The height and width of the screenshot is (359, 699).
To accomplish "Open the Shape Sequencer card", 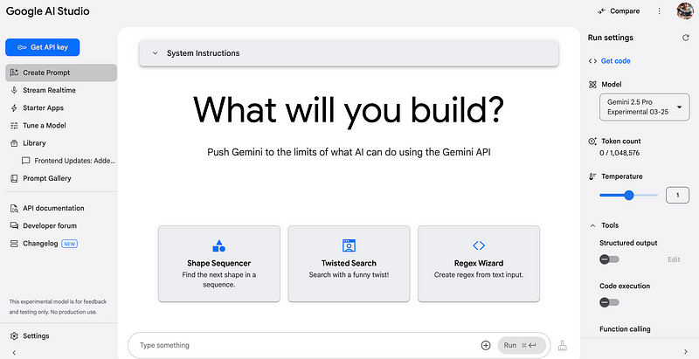I will (219, 264).
